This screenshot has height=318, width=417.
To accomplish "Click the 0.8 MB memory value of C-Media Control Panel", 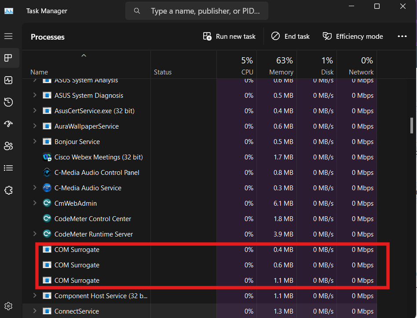I will (283, 173).
